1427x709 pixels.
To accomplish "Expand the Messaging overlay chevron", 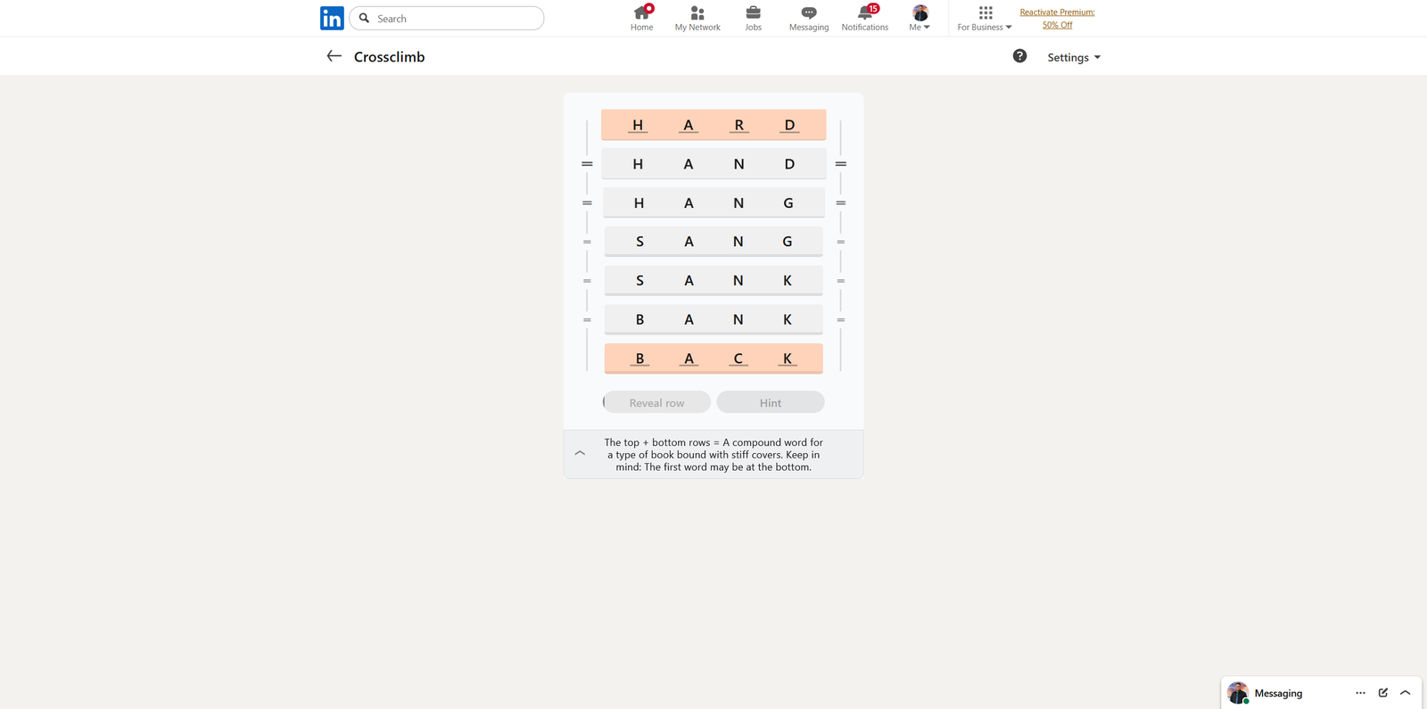I will click(x=1406, y=693).
